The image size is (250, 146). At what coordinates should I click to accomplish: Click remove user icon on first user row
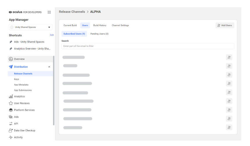point(229,57)
